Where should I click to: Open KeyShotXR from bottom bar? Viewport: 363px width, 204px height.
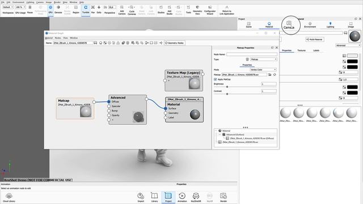[x=196, y=197]
